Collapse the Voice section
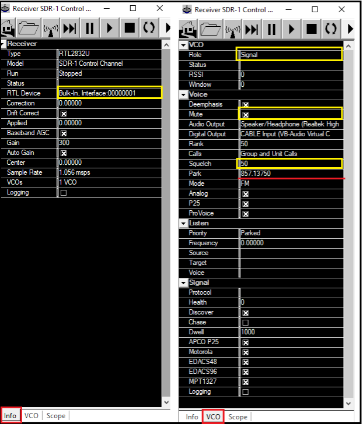The height and width of the screenshot is (424, 363). (184, 94)
